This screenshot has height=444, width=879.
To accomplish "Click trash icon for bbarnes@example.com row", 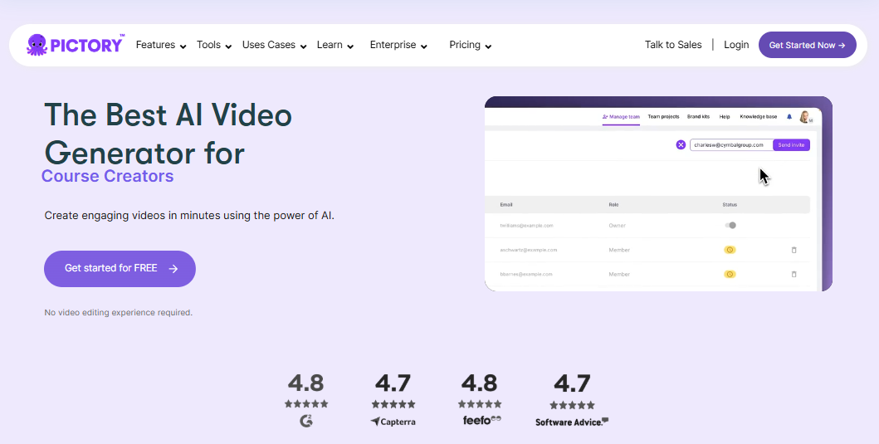I will click(x=794, y=274).
